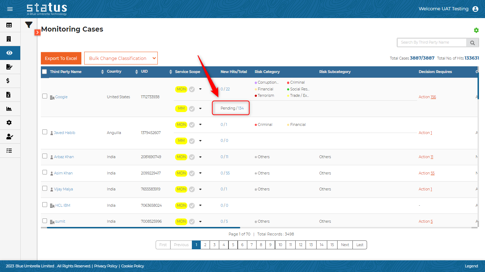Toggle the select-all header checkbox
This screenshot has width=485, height=272.
click(44, 72)
